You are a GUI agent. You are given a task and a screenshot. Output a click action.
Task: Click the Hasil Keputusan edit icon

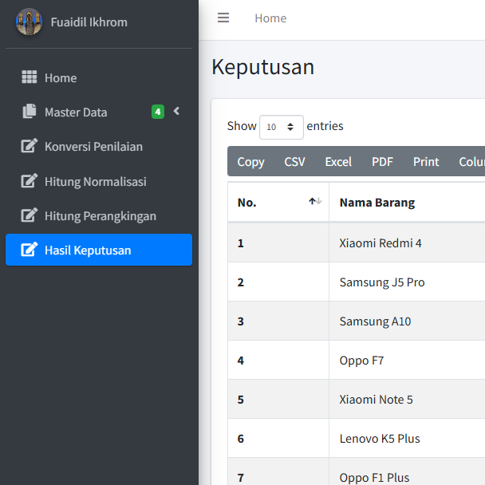pyautogui.click(x=30, y=250)
